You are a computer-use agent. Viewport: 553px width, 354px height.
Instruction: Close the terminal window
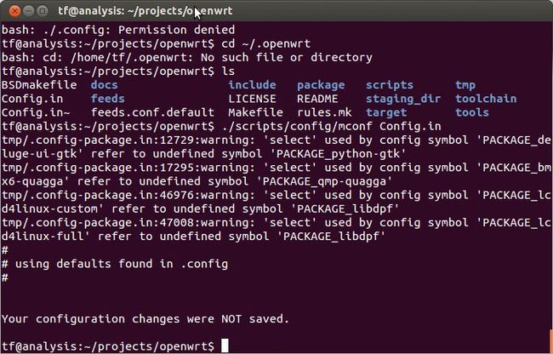click(x=14, y=11)
